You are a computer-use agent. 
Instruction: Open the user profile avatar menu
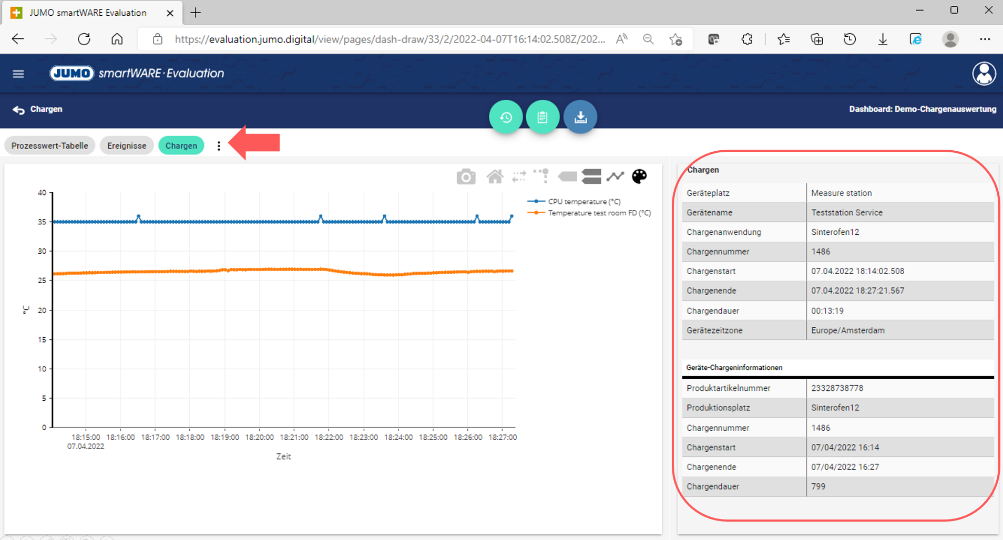(984, 74)
